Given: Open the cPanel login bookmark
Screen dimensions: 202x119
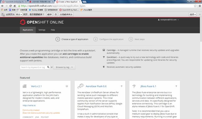Looking at the screenshot, I should tap(86, 10).
